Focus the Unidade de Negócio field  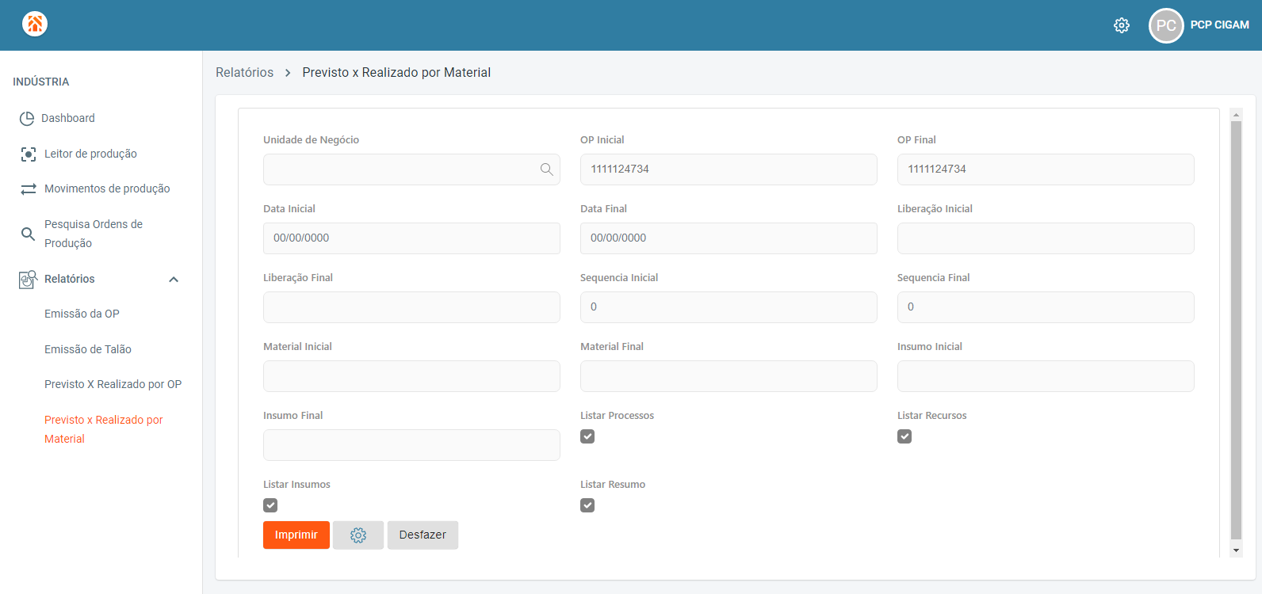(411, 169)
